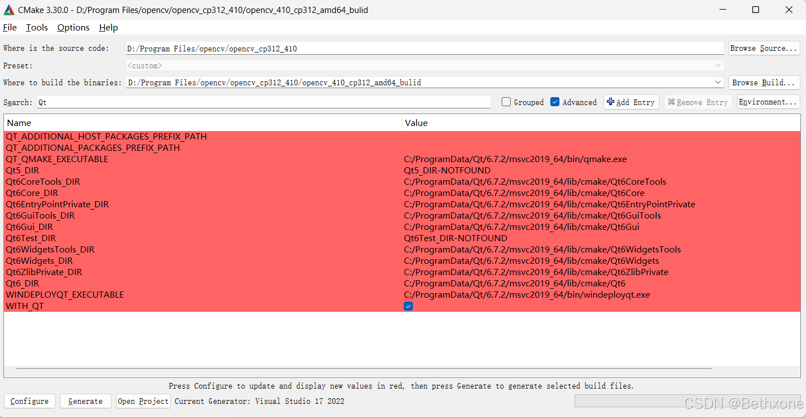Click the Add Entry button
Viewport: 806px width, 418px height.
pyautogui.click(x=631, y=102)
